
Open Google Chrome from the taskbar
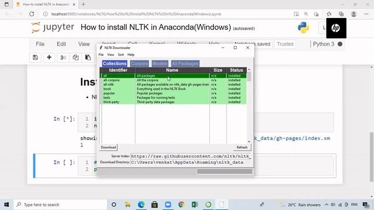click(182, 205)
